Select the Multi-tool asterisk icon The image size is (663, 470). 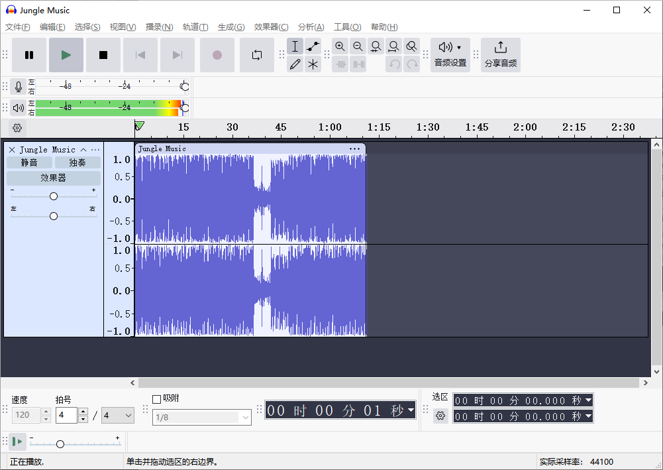pyautogui.click(x=313, y=64)
